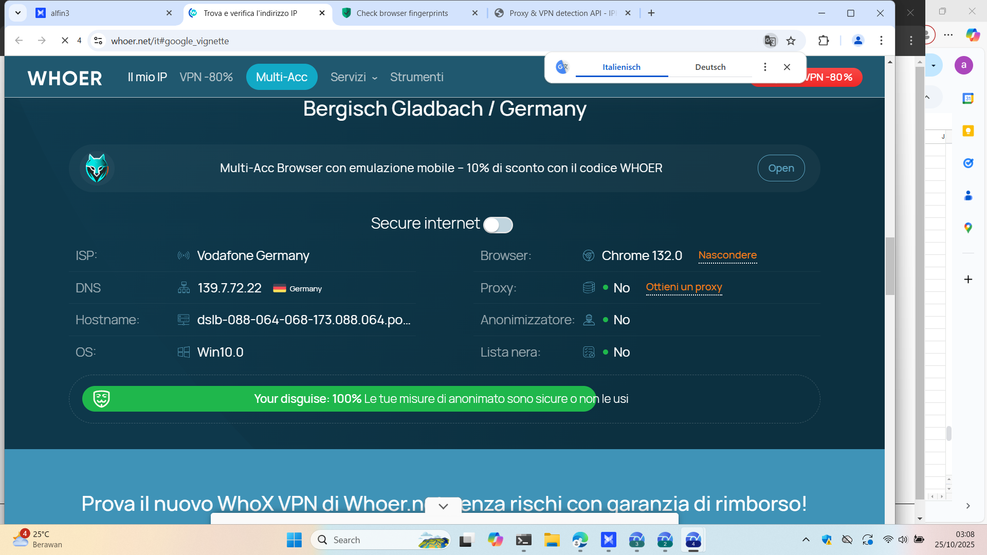Click the Win10.0 OS value
The width and height of the screenshot is (987, 555).
click(220, 352)
